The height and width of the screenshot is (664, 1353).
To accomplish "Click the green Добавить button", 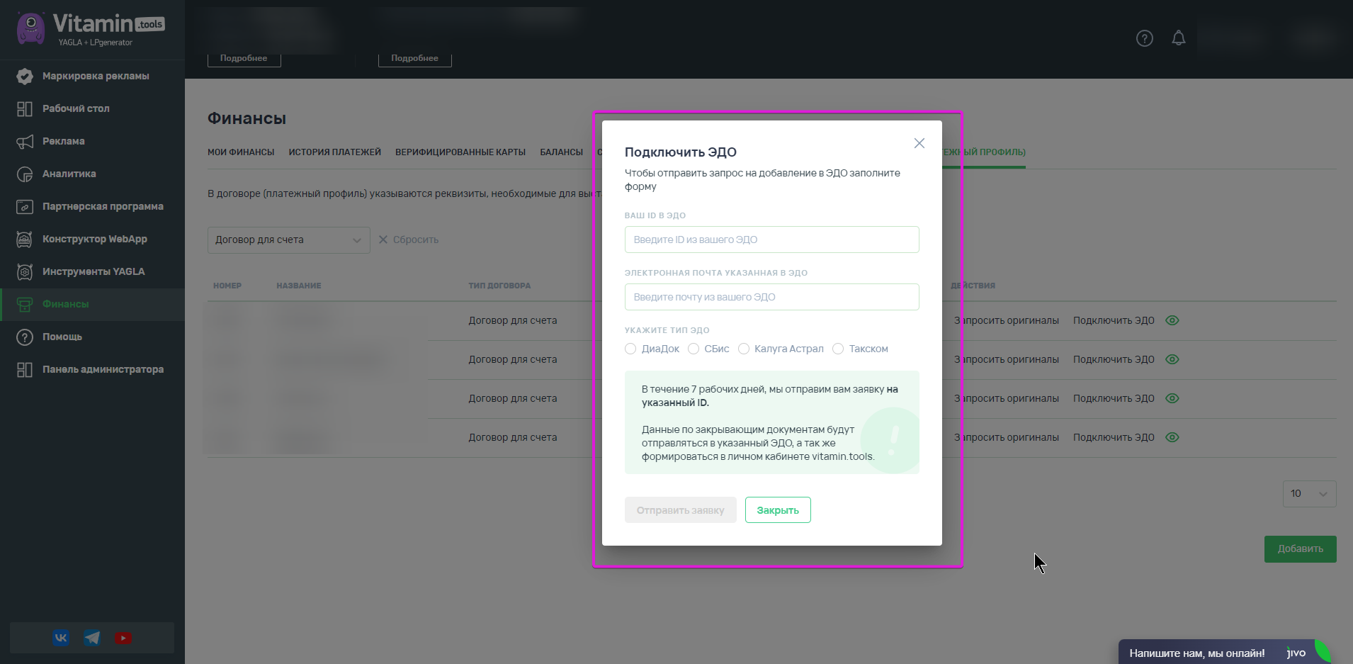I will click(1301, 549).
